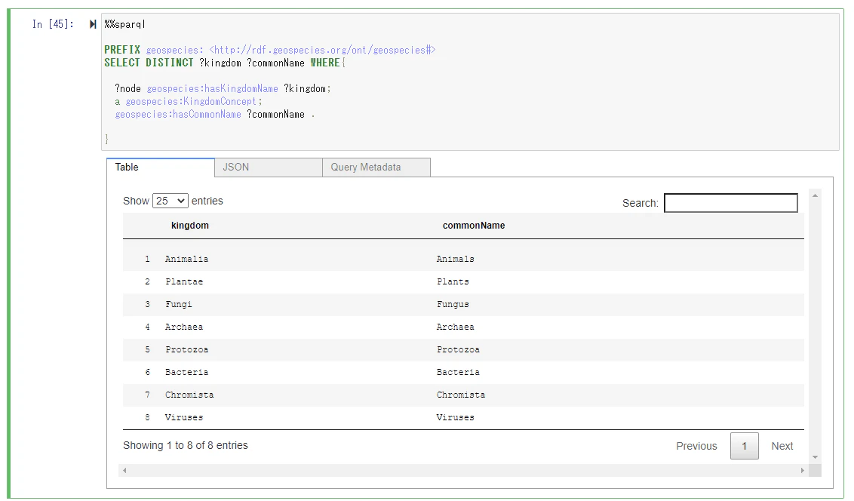Click Bacteria in the kingdom column
The image size is (854, 501).
(x=187, y=373)
